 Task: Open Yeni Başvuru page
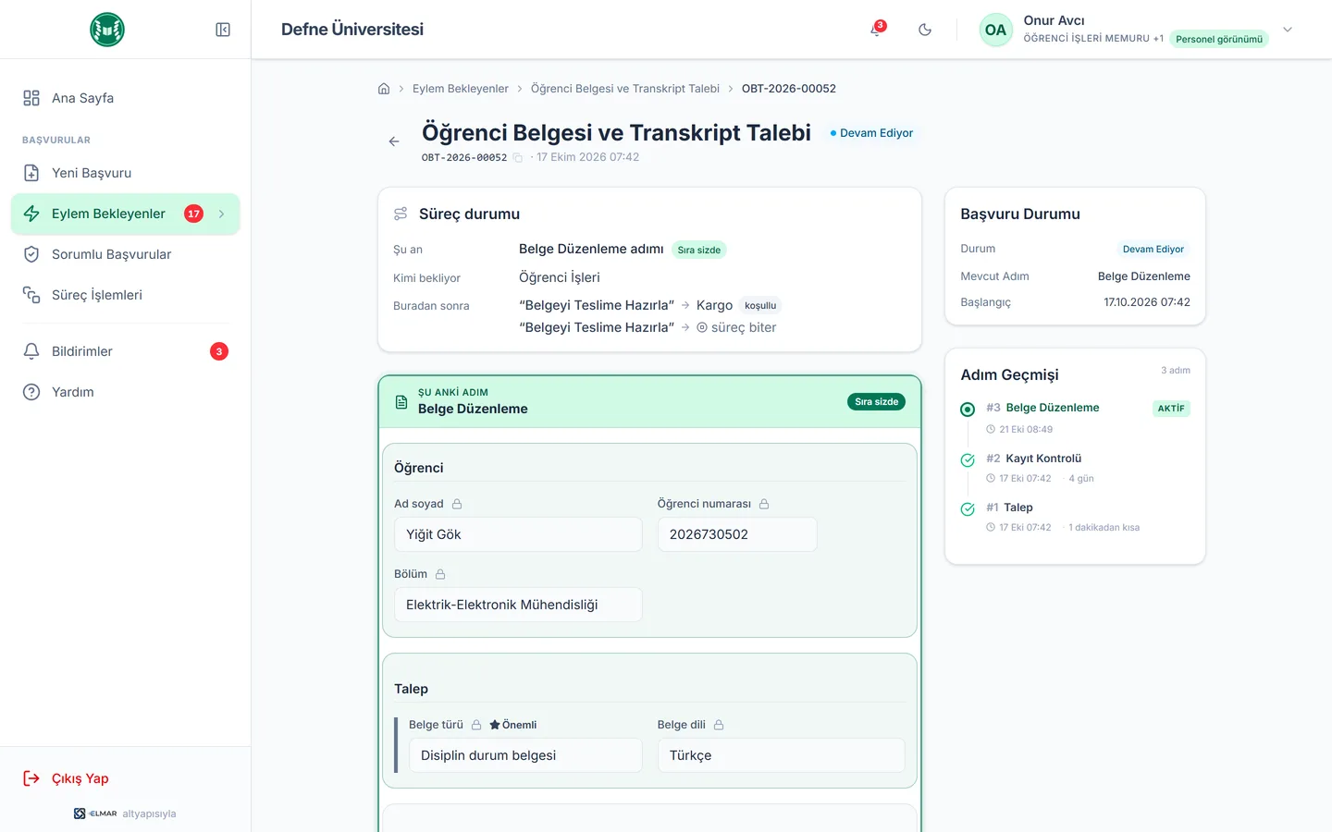[126, 173]
